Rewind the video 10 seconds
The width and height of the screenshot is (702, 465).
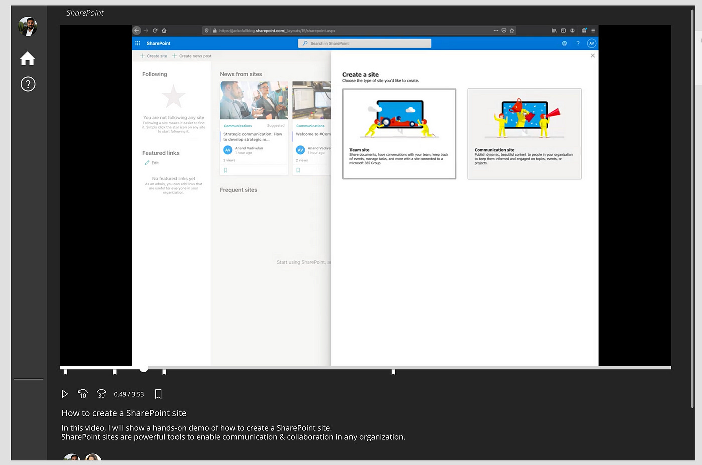coord(83,394)
